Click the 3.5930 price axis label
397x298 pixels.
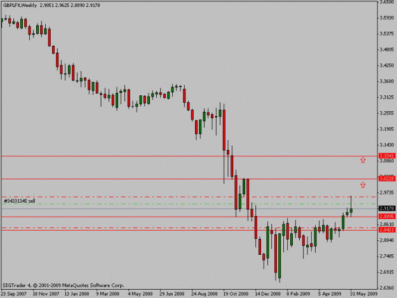[x=387, y=18]
